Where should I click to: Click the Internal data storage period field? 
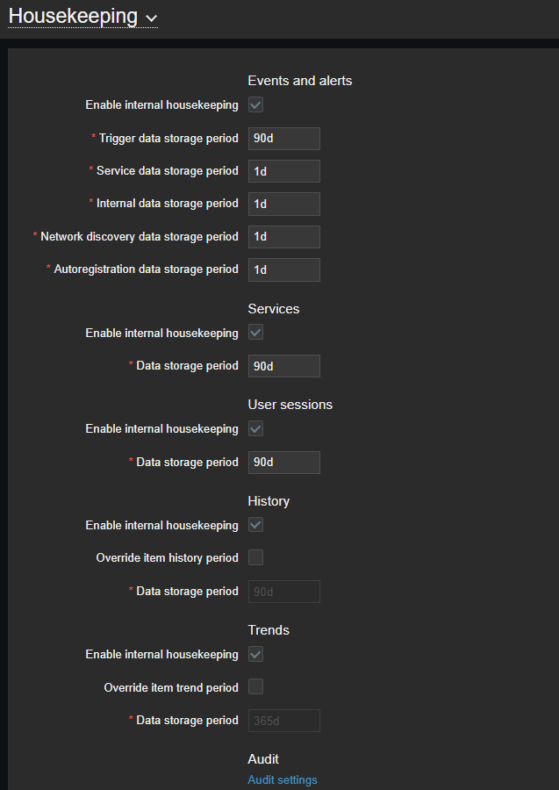pos(283,204)
